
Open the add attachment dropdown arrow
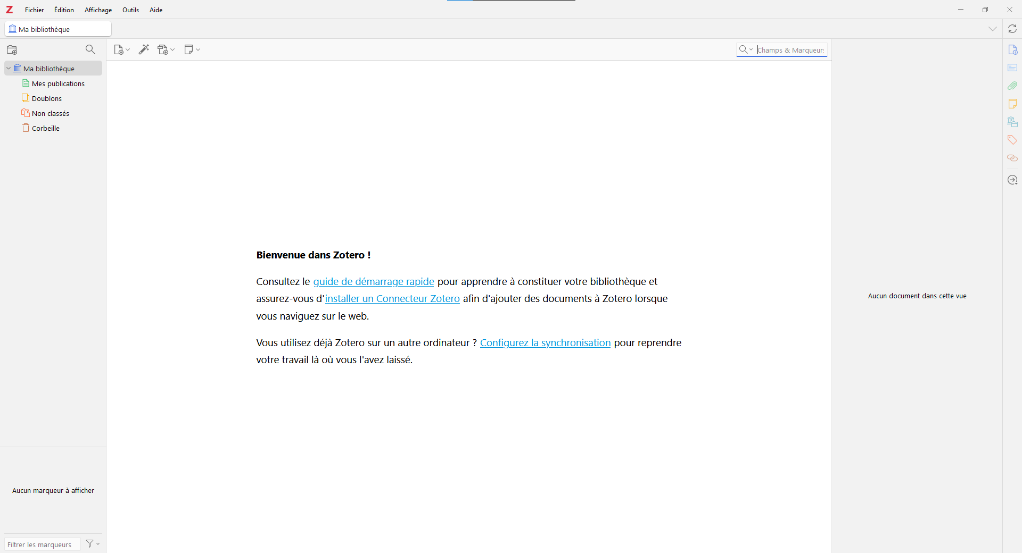point(172,49)
